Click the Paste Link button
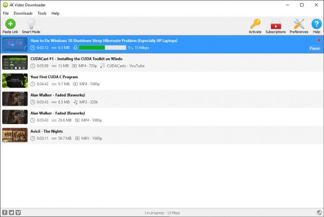Viewport: 324px width, 217px height. pyautogui.click(x=10, y=25)
